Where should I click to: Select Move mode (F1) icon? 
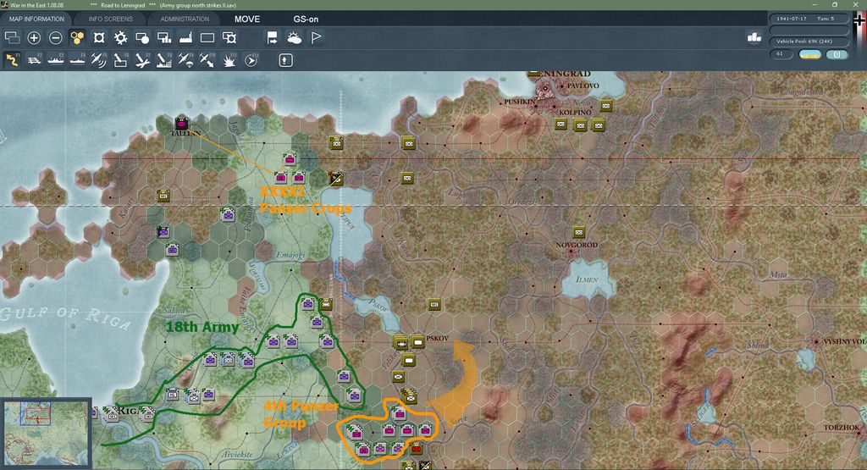pos(12,60)
